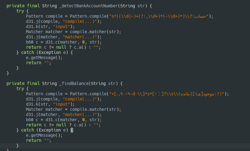Click the Pattern type in _detectBankAccountNumber
This screenshot has height=151, width=250.
[34, 16]
